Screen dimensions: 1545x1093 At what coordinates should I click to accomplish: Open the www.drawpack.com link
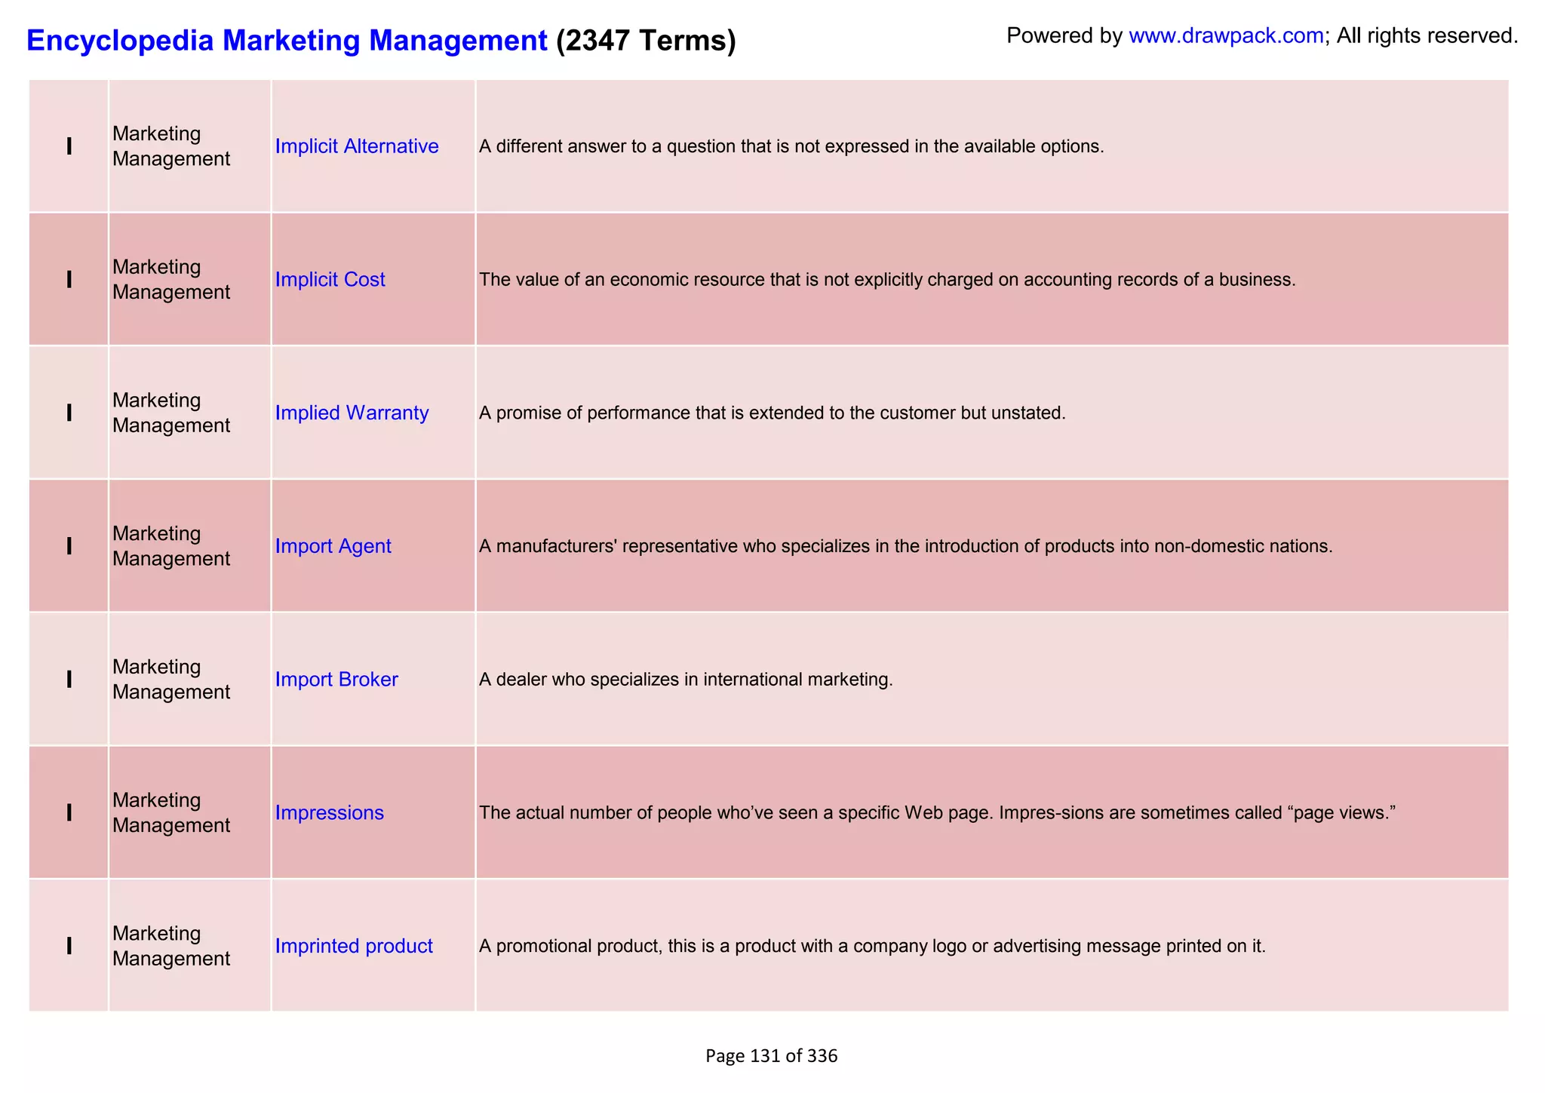click(x=1226, y=35)
